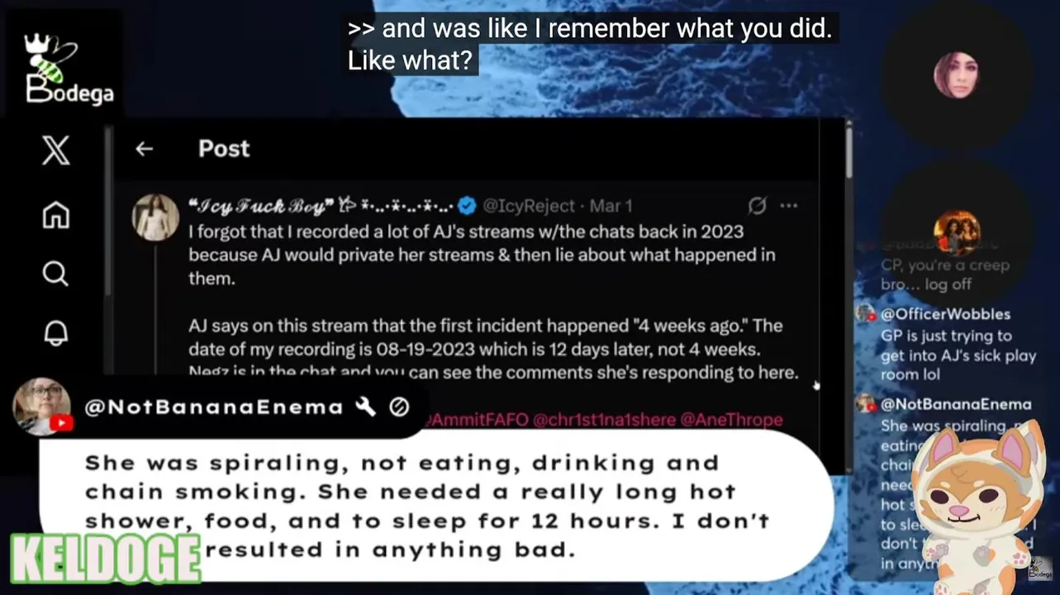This screenshot has width=1060, height=595.
Task: Click the Bodega bee logo
Action: pos(69,70)
